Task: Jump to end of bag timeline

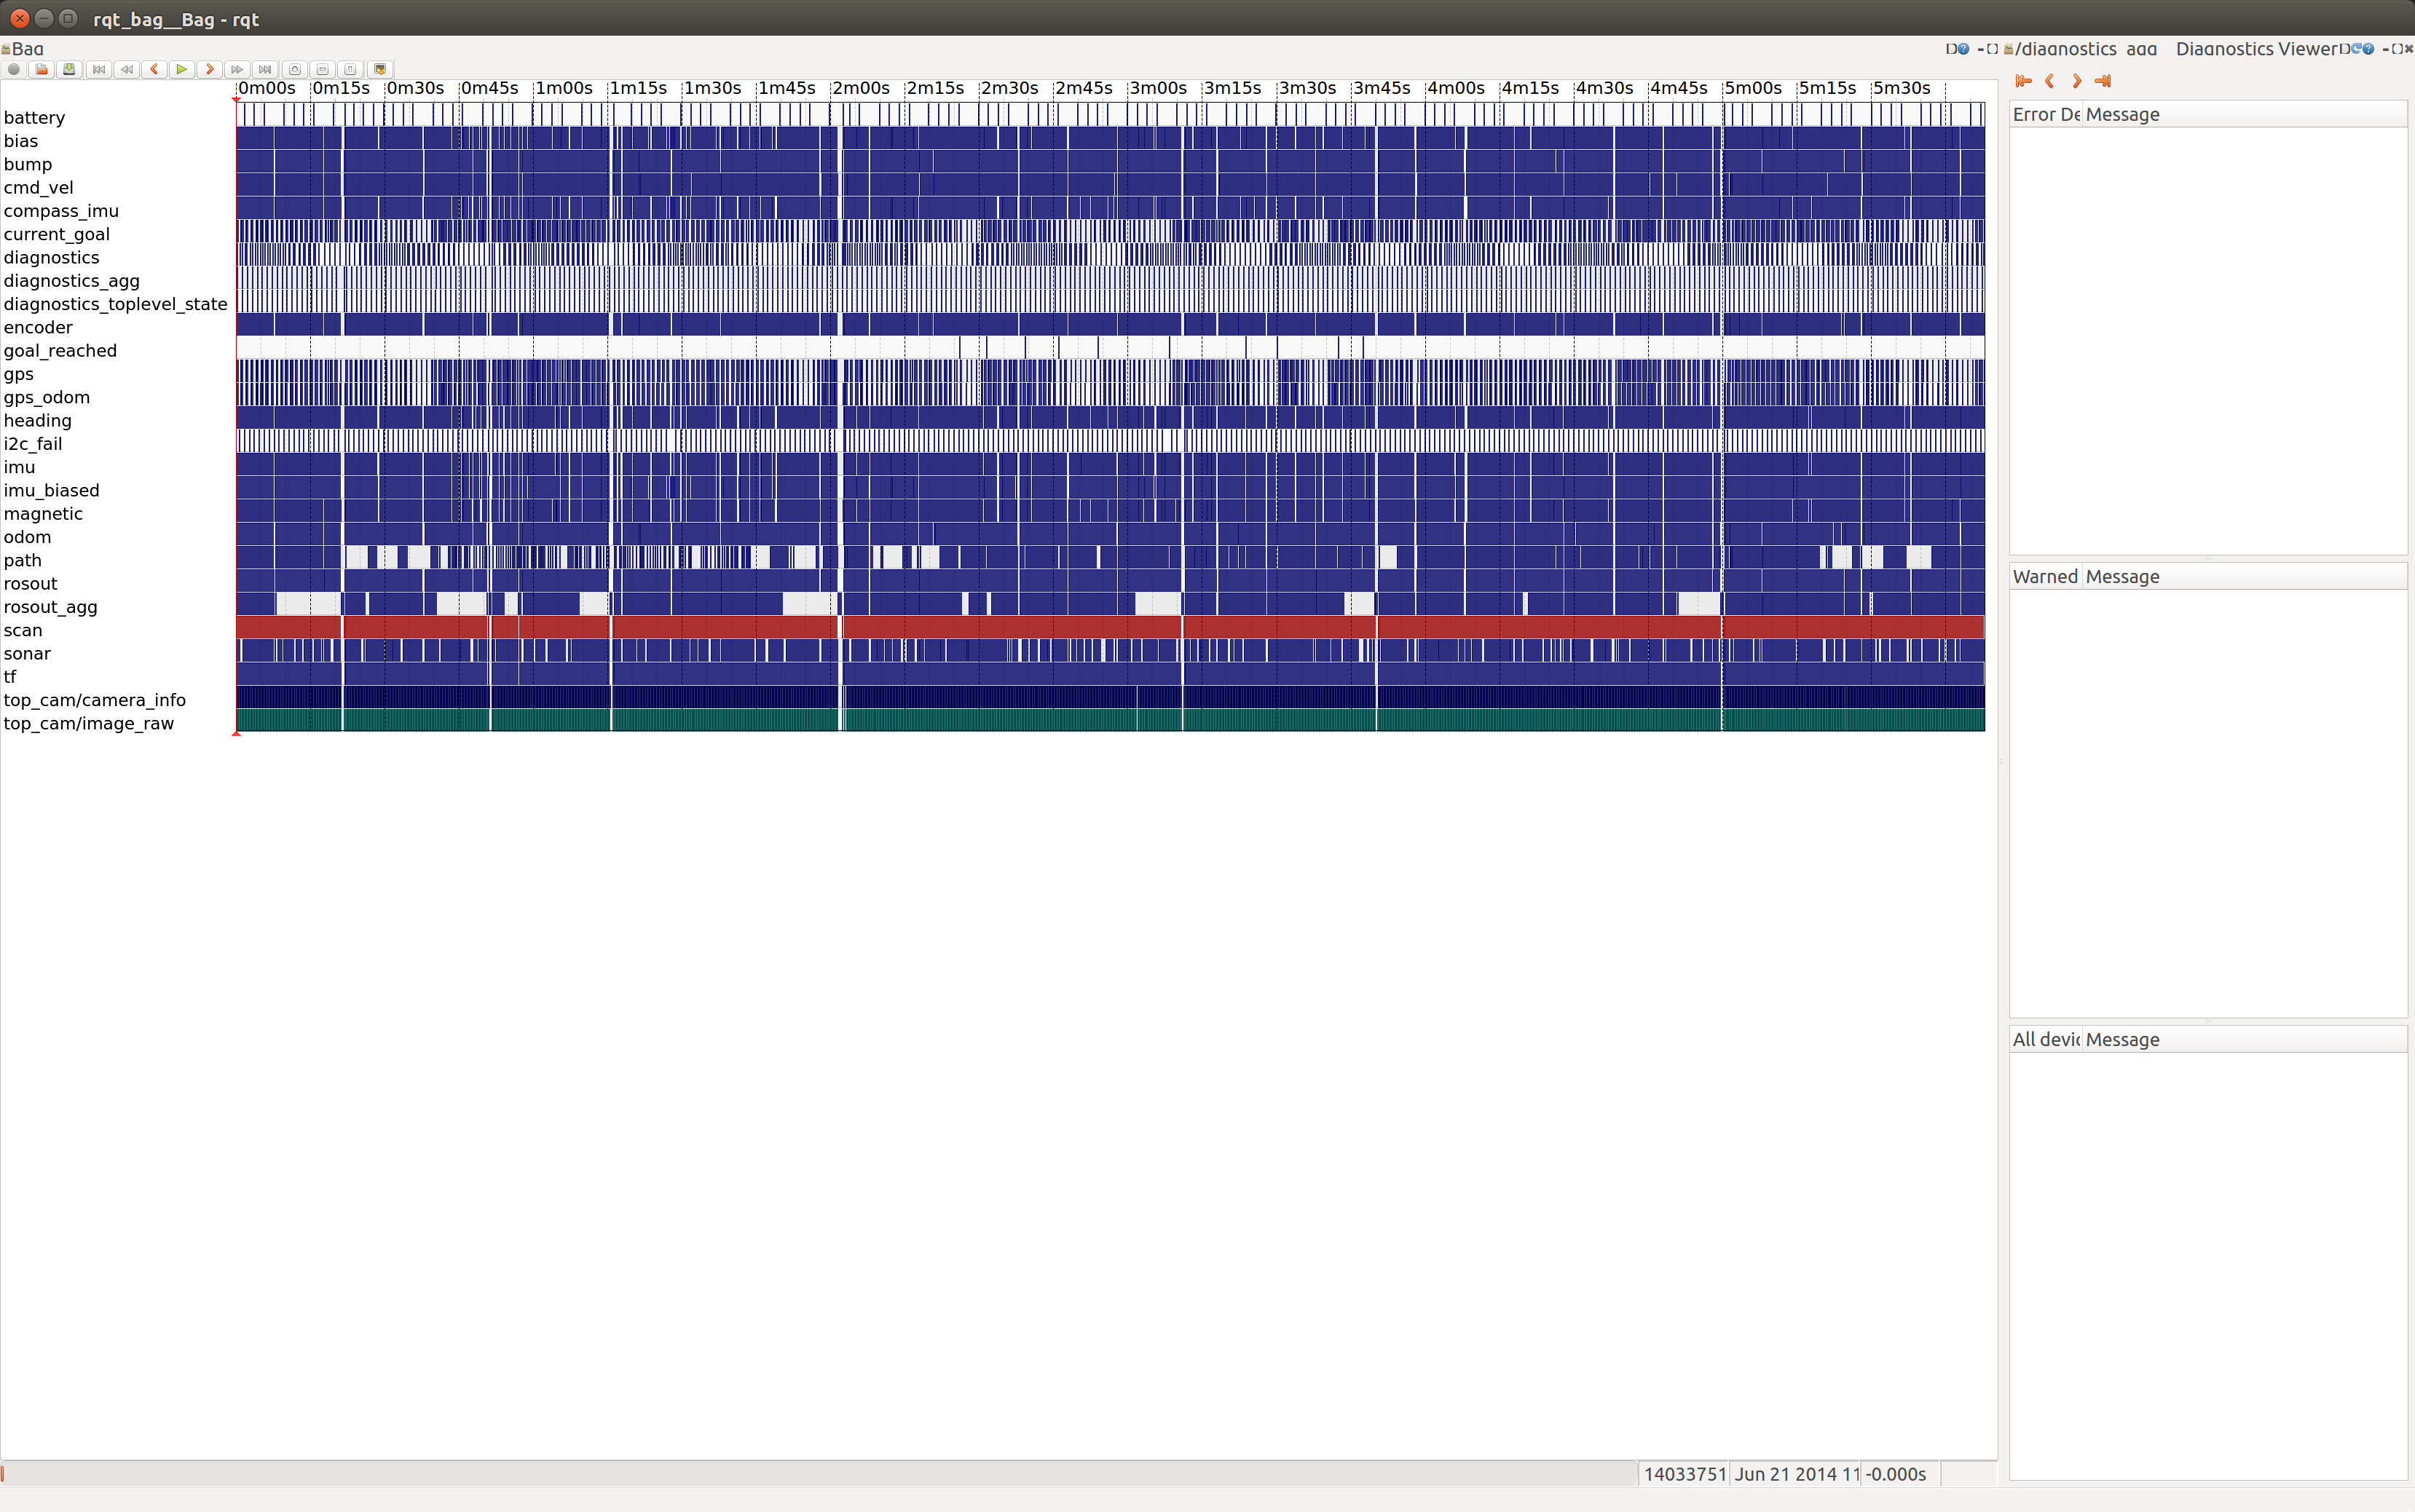Action: coord(265,69)
